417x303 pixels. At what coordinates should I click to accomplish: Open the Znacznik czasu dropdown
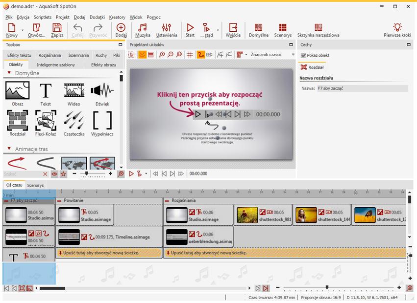click(x=293, y=55)
